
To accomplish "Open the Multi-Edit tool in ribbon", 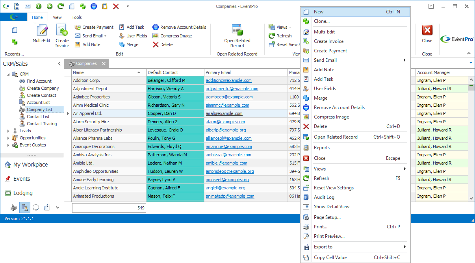I will (41, 34).
